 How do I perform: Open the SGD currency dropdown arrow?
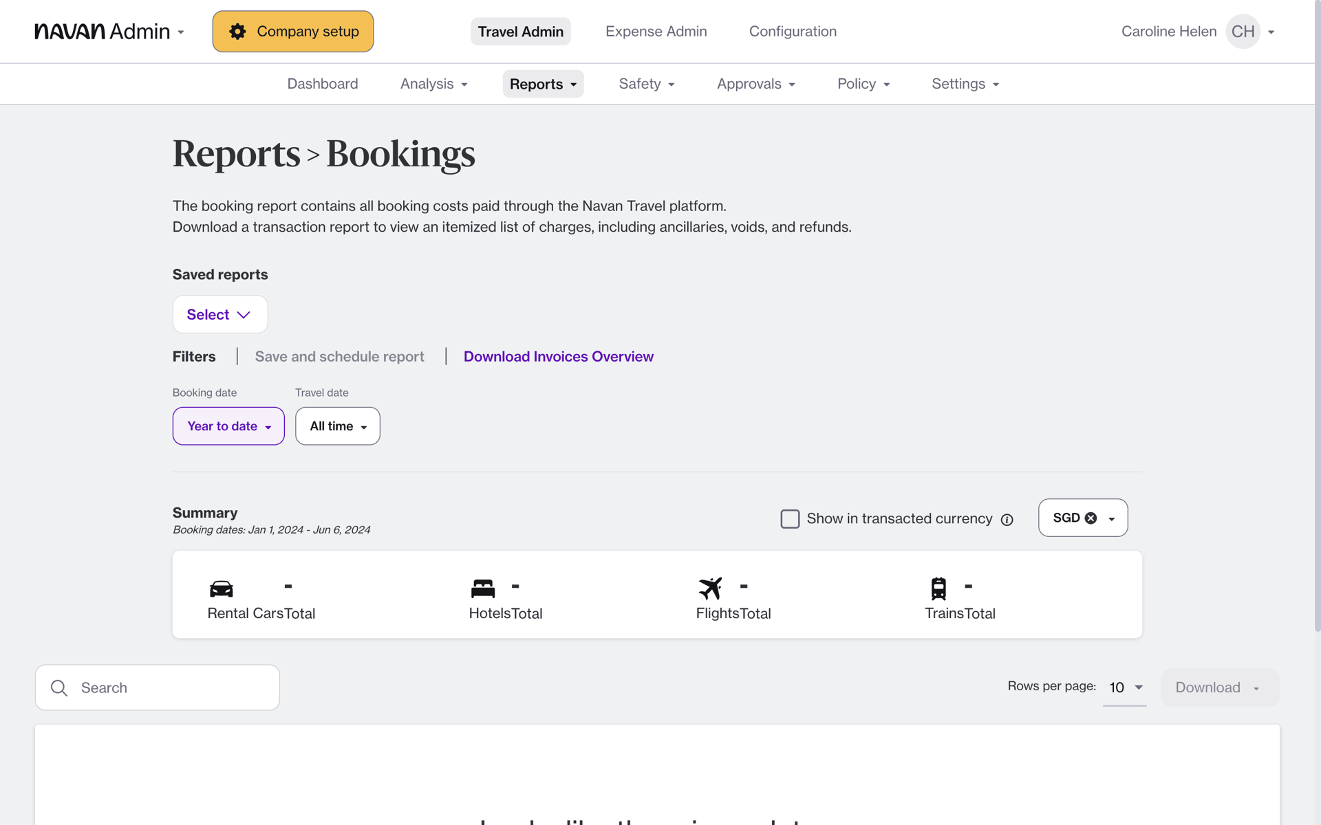point(1112,519)
